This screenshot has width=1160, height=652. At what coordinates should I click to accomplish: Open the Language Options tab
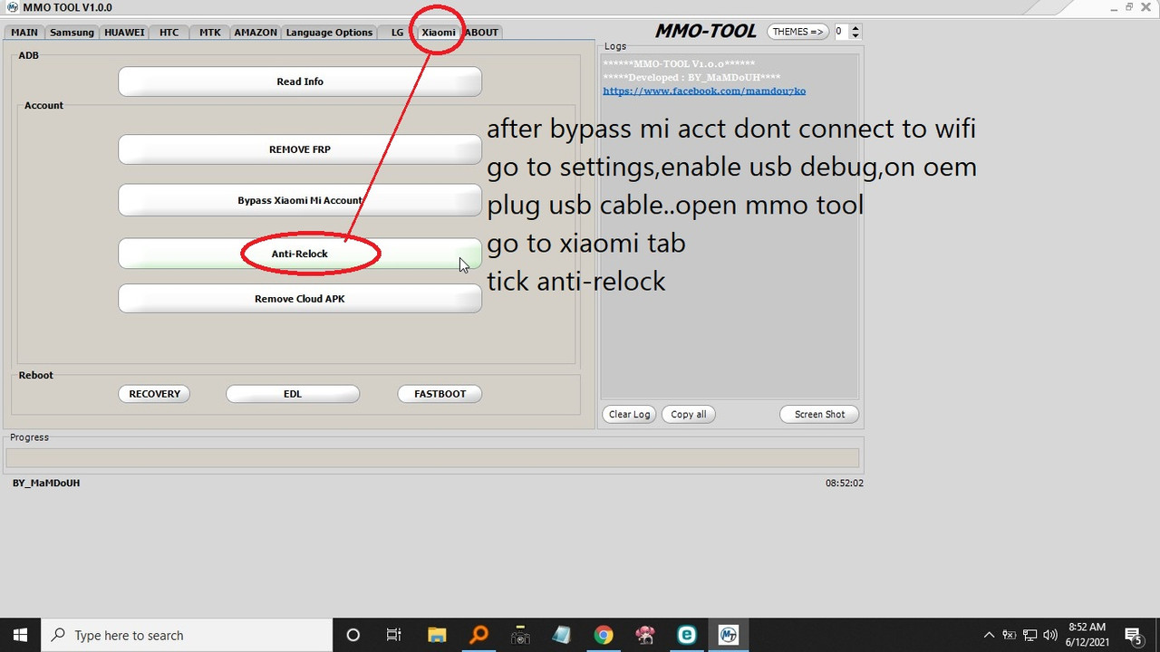tap(329, 32)
